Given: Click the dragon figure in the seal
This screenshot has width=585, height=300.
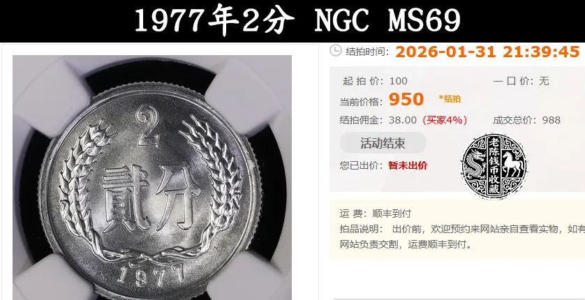Looking at the screenshot, I should [475, 166].
